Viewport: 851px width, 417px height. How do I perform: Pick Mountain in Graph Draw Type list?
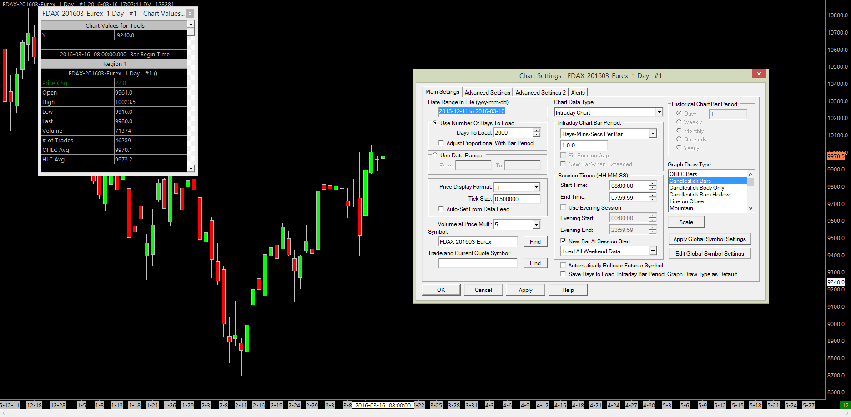[707, 208]
